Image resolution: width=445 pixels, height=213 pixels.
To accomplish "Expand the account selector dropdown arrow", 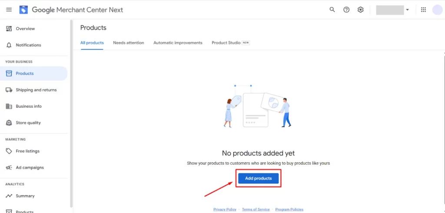I will [x=407, y=10].
